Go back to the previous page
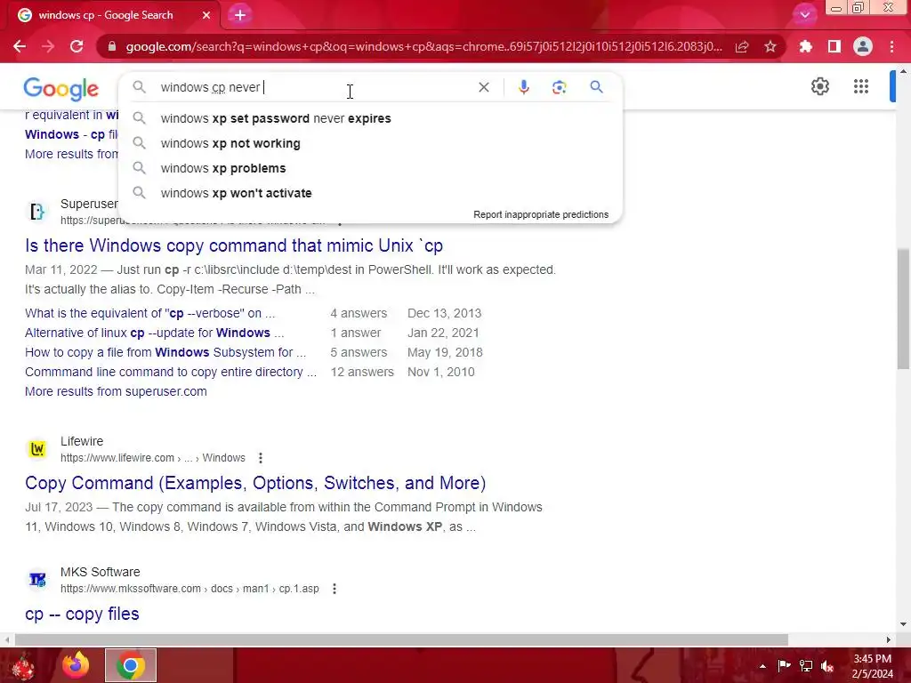This screenshot has height=683, width=911. pos(20,46)
